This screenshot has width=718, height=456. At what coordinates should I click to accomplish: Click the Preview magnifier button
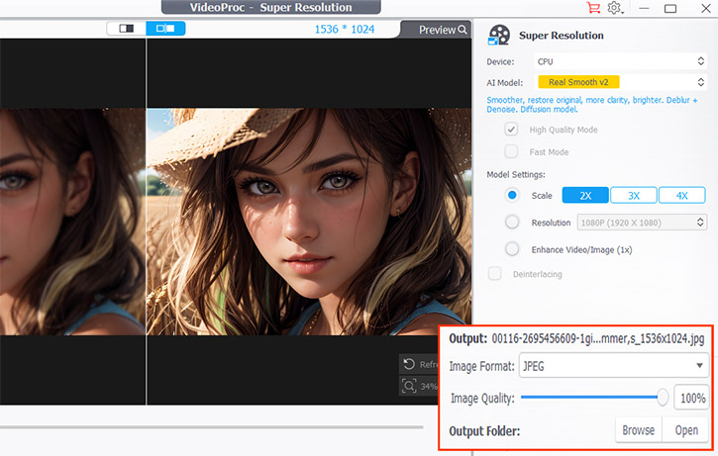tap(436, 30)
